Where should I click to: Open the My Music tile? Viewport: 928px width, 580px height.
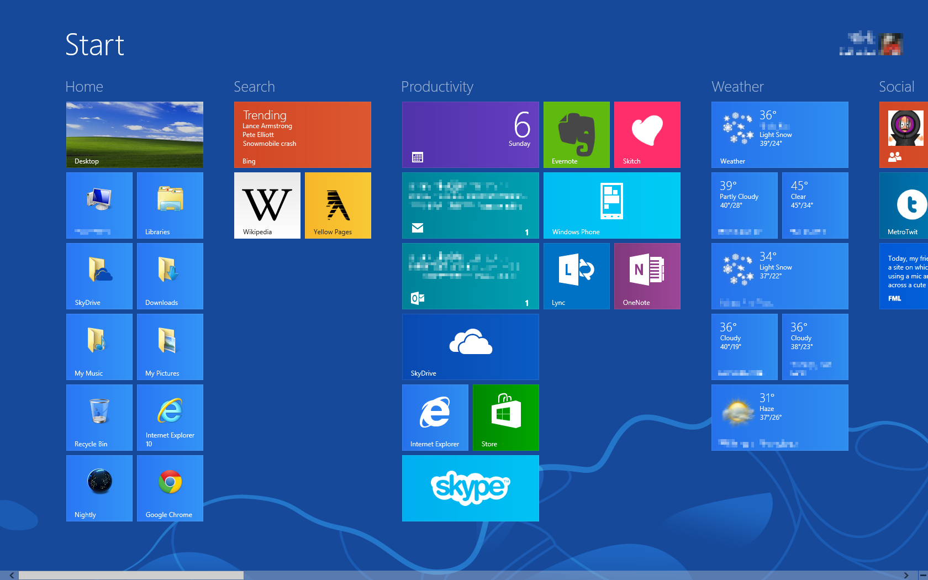(x=99, y=347)
